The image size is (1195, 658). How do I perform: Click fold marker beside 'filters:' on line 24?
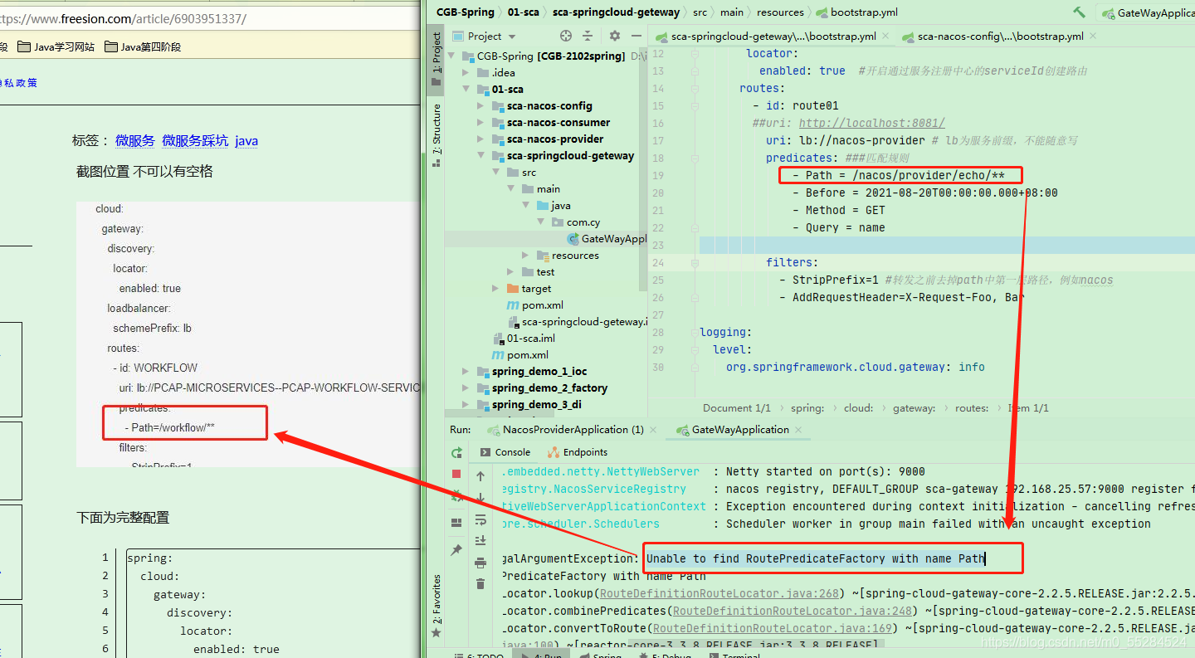click(x=695, y=262)
